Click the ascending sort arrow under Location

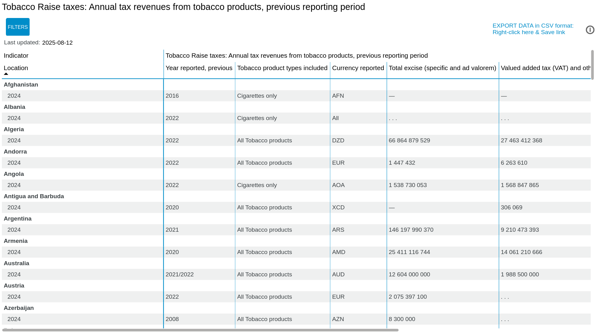click(x=6, y=74)
